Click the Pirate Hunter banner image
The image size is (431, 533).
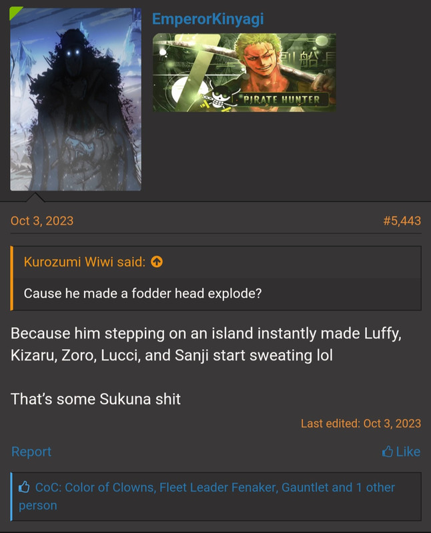point(244,73)
